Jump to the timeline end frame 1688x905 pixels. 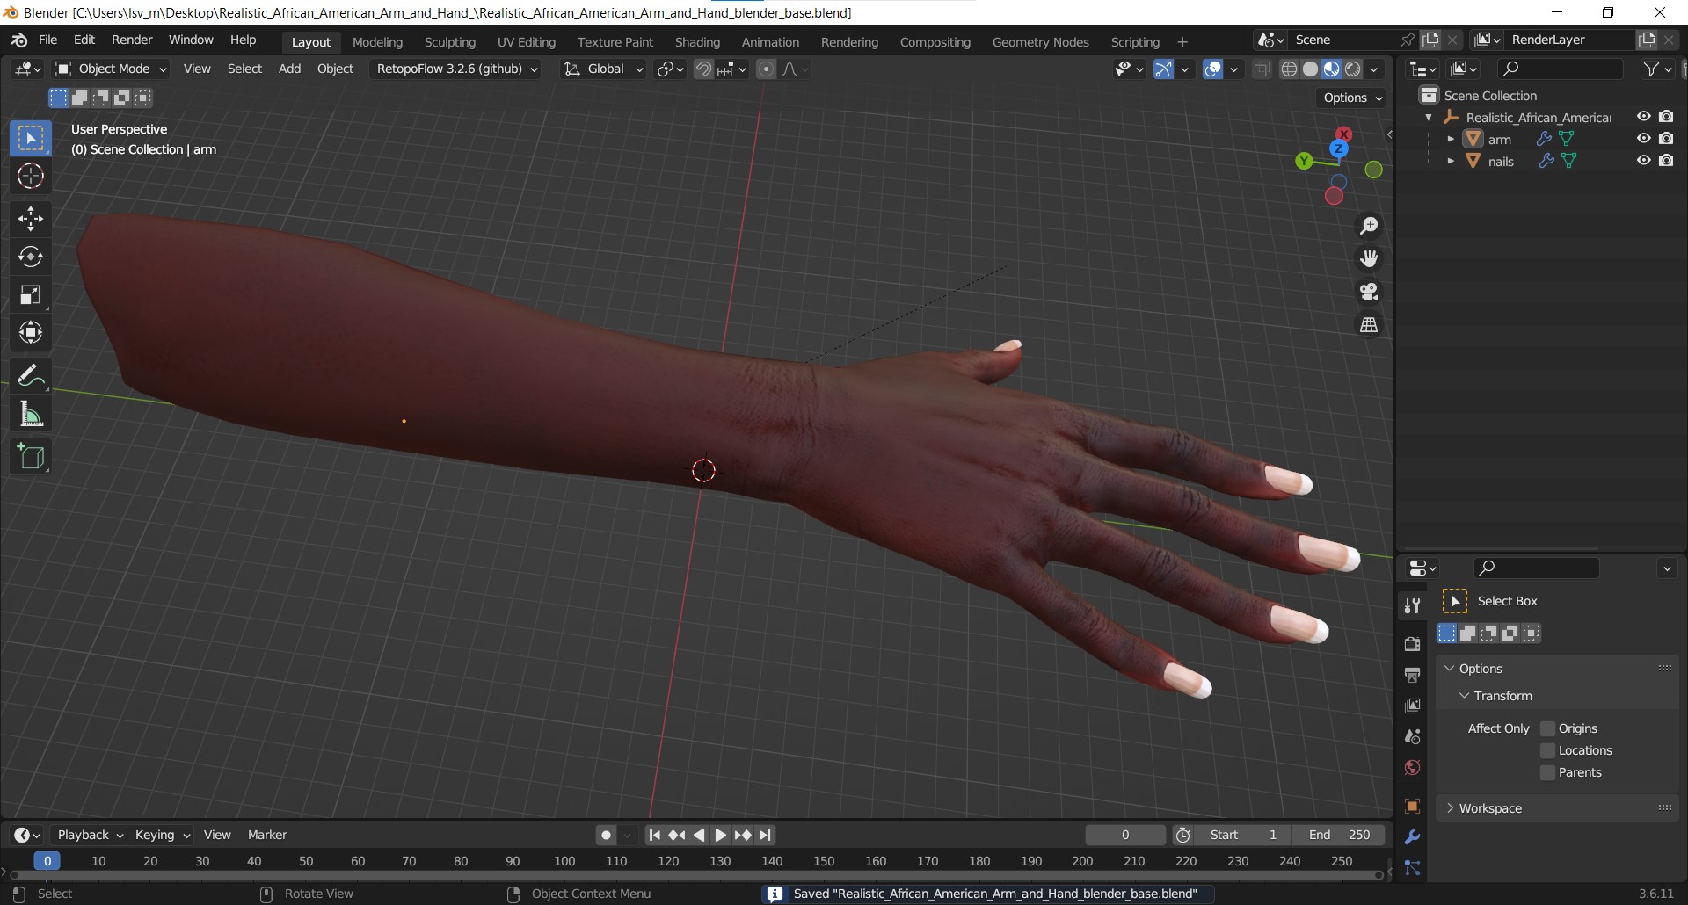(765, 835)
